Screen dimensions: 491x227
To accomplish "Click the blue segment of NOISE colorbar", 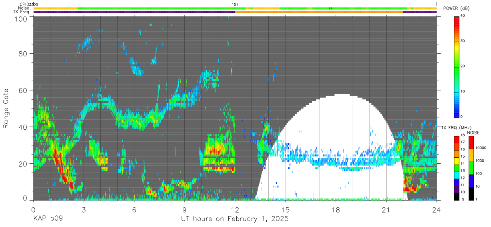I will 471,181.
